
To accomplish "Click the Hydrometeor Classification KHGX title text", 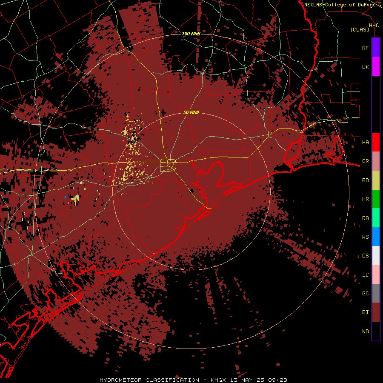I will 193,380.
